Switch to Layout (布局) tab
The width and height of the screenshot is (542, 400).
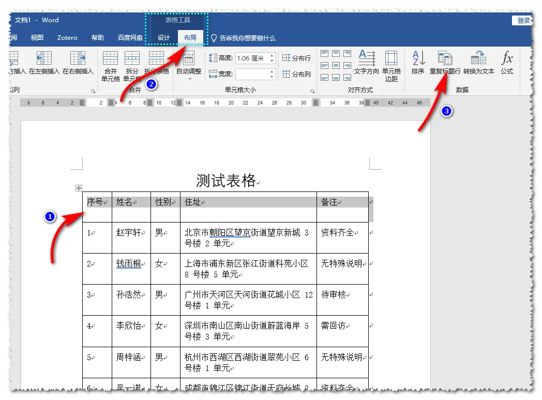pyautogui.click(x=190, y=38)
